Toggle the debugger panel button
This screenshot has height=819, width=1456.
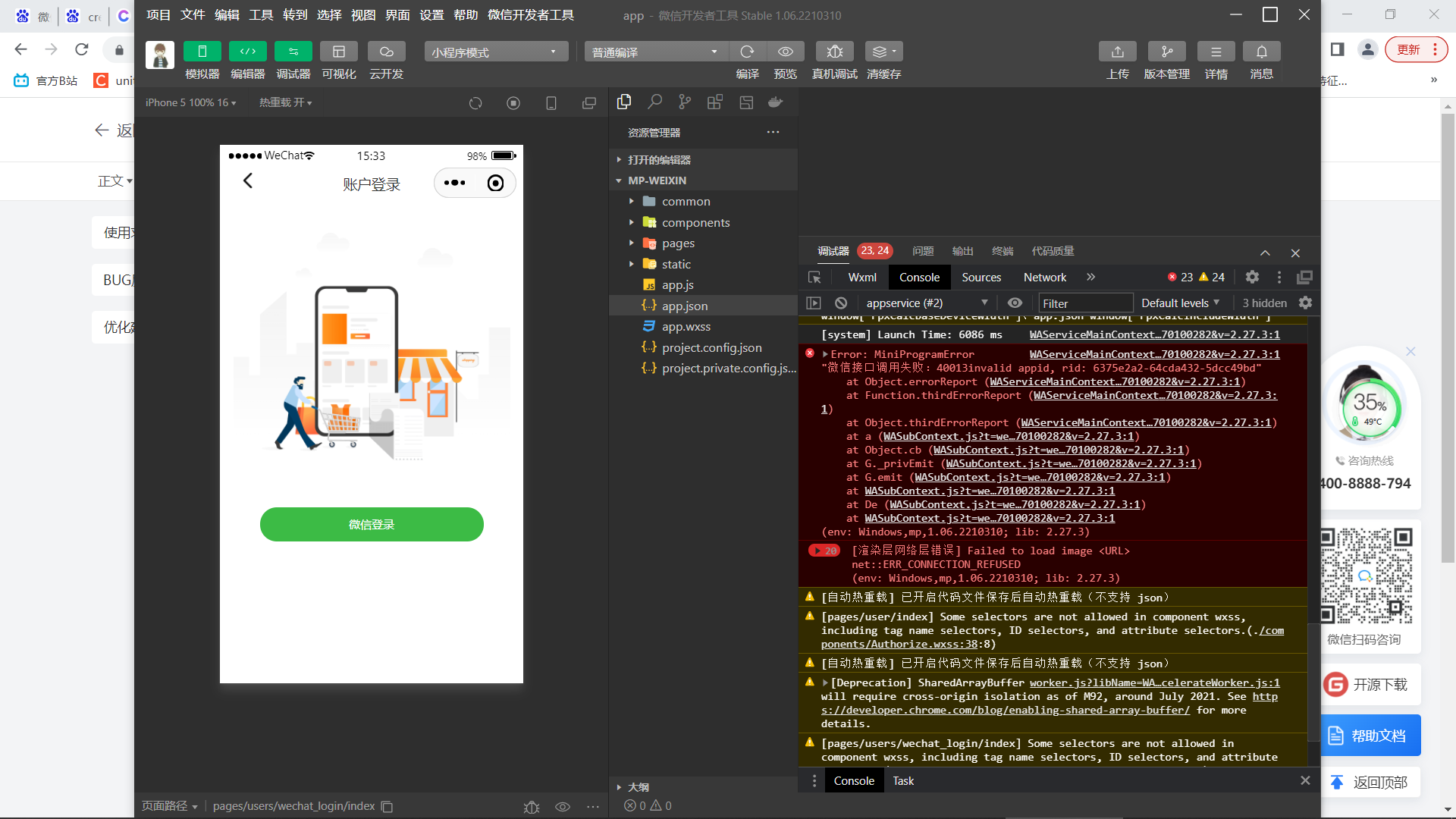[293, 52]
